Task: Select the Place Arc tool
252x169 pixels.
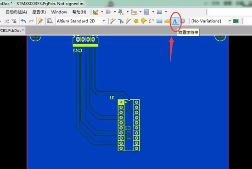Action: click(x=151, y=21)
